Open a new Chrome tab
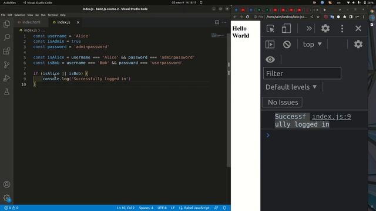Viewport: 376px width, 211px height. (x=324, y=10)
